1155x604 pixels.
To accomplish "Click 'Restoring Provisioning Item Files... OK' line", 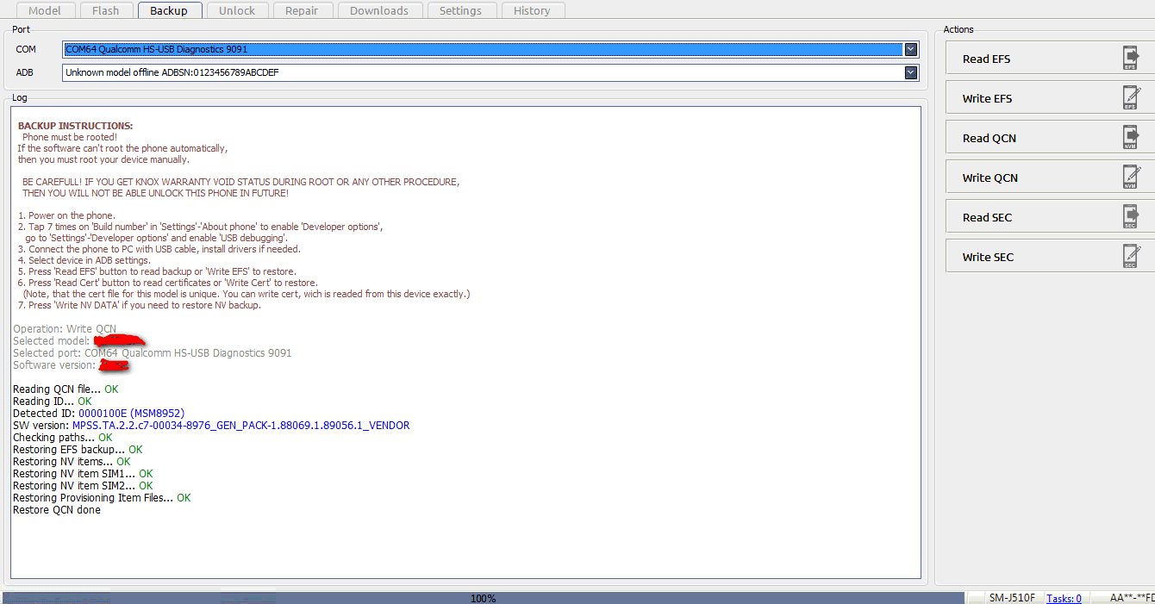I will click(102, 498).
